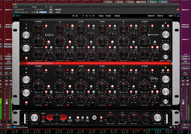Click the BYPASS button
This screenshot has width=191, height=134.
58,9
